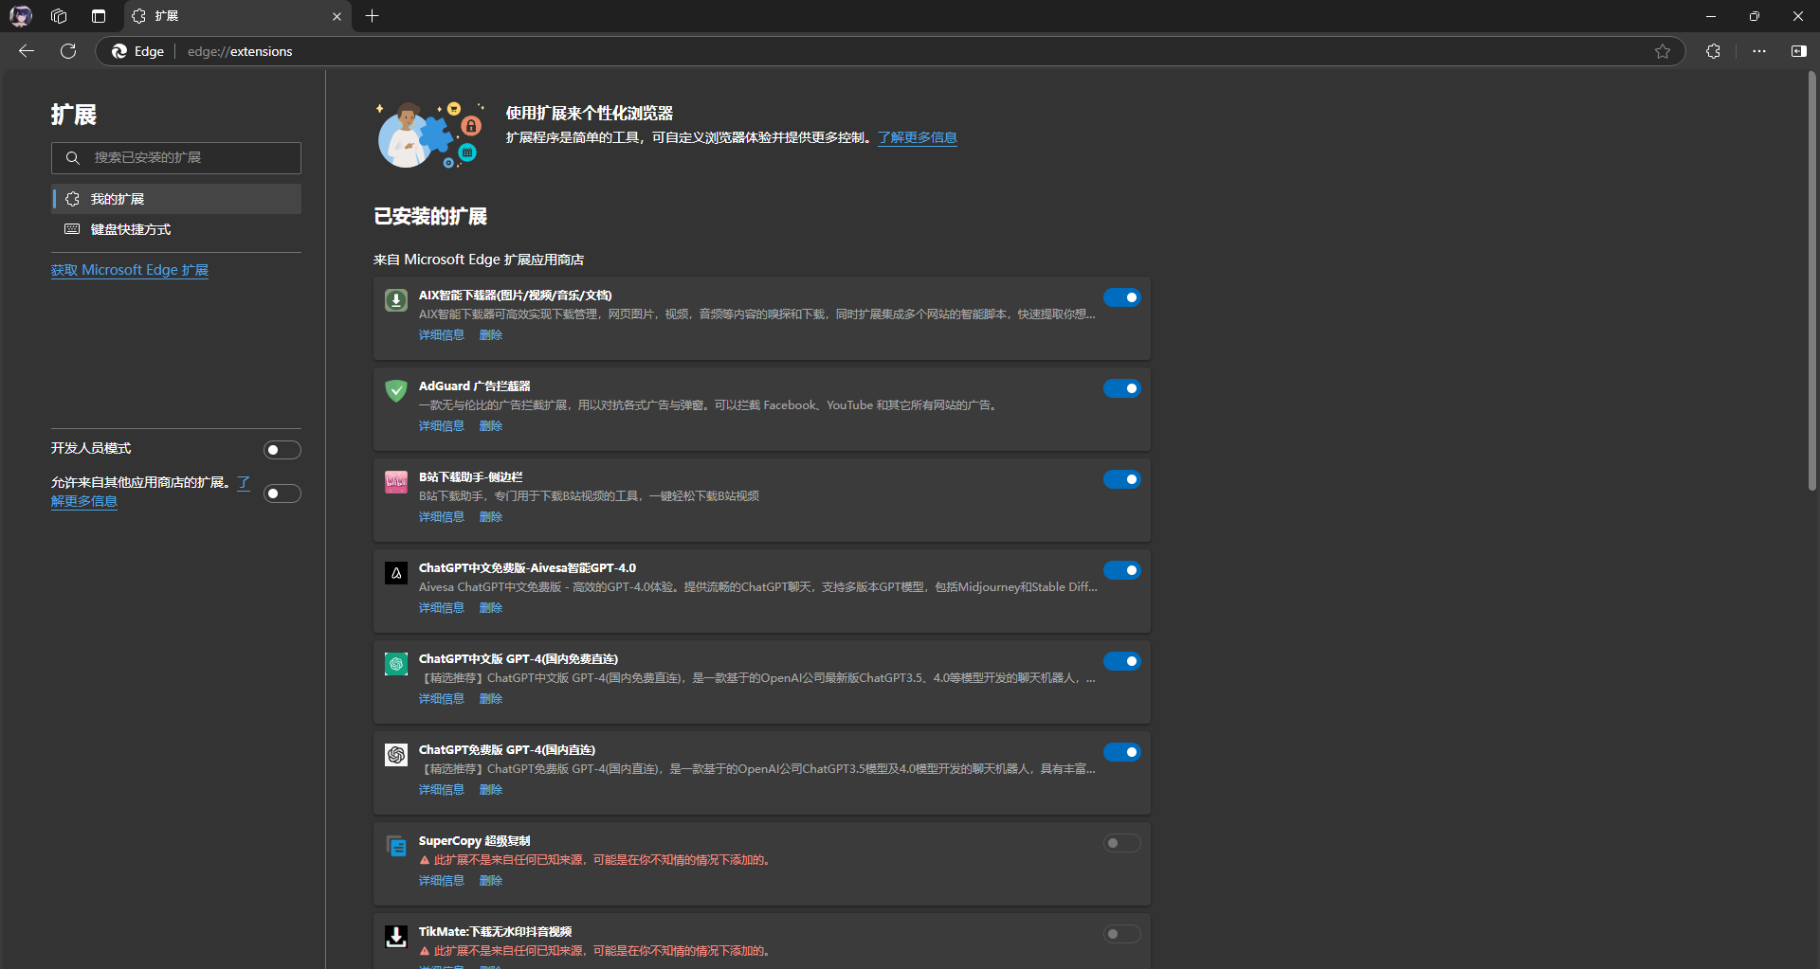Screen dimensions: 1820x969
Task: Click 删除 for ChatGPT中文免费版-Aivesa
Action: (x=491, y=608)
